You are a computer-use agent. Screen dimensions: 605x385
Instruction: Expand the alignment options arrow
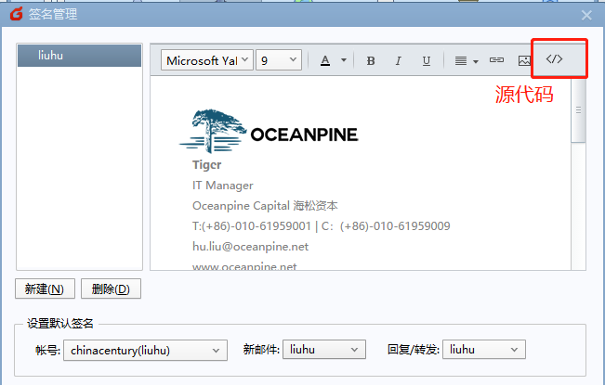click(476, 61)
